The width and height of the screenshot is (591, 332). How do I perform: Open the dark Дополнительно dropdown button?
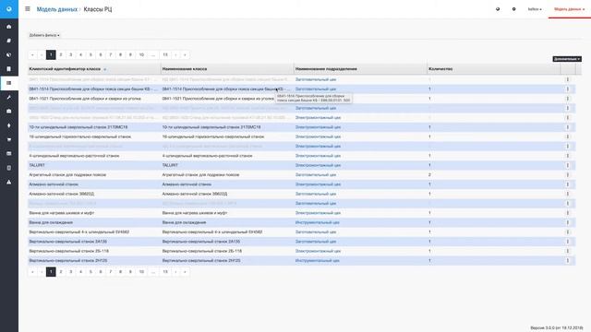click(567, 59)
